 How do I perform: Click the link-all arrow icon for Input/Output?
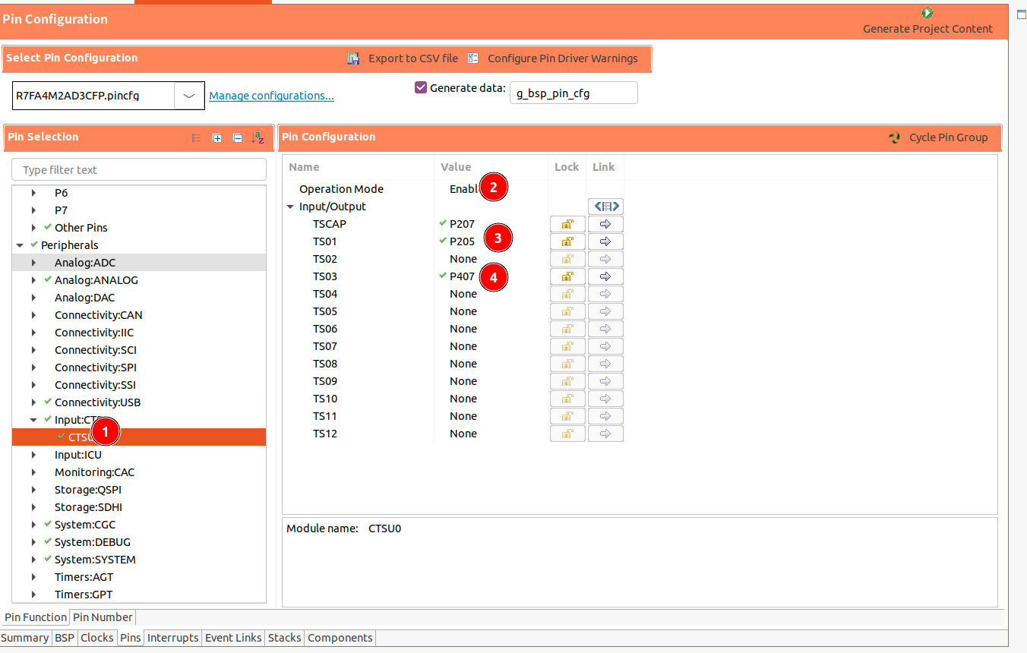[605, 207]
